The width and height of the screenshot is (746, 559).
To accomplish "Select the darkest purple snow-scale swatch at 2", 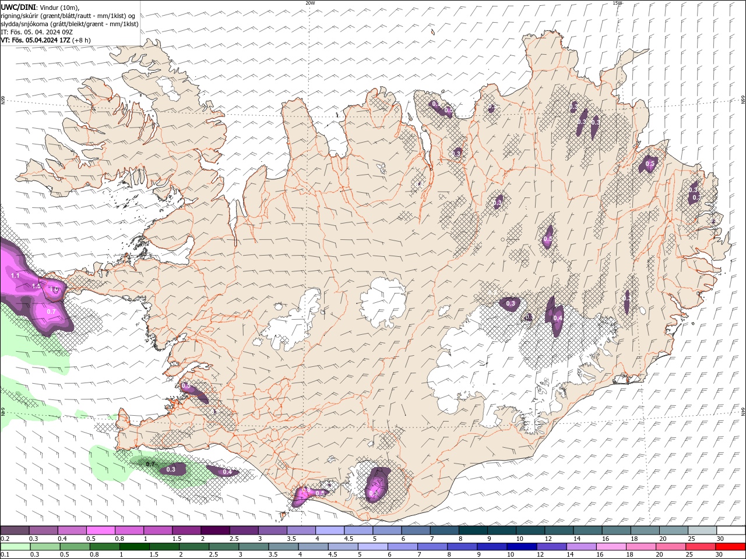I will (215, 530).
